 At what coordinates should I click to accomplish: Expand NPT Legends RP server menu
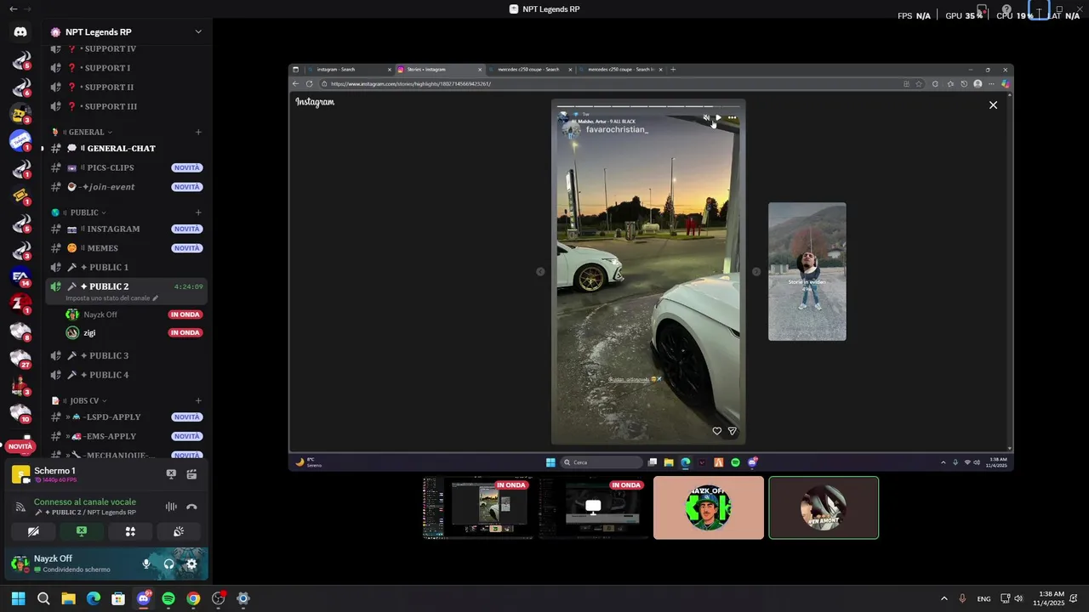pos(198,32)
